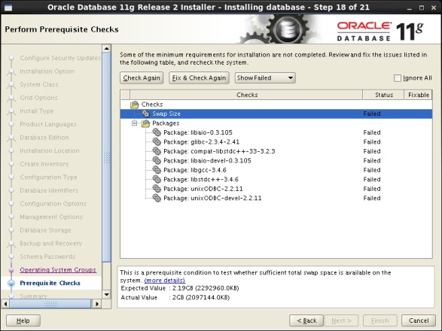The height and width of the screenshot is (331, 442).
Task: Click the Swap Size gear icon
Action: point(145,114)
